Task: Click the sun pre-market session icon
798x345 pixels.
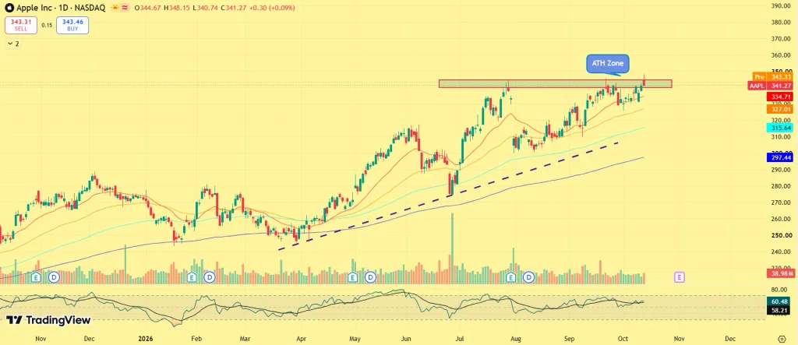Action: (x=115, y=8)
